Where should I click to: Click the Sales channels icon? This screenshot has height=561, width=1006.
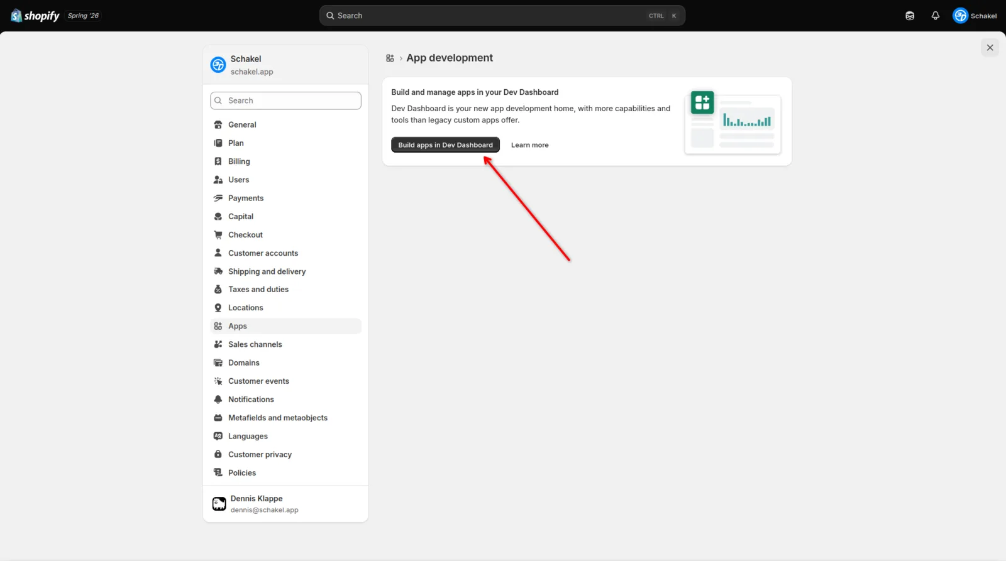point(218,344)
